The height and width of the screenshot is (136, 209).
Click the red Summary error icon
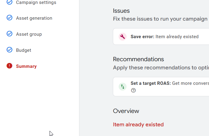[x=9, y=66]
